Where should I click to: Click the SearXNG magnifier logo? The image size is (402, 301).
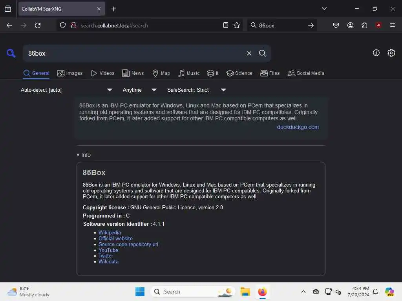[x=11, y=53]
